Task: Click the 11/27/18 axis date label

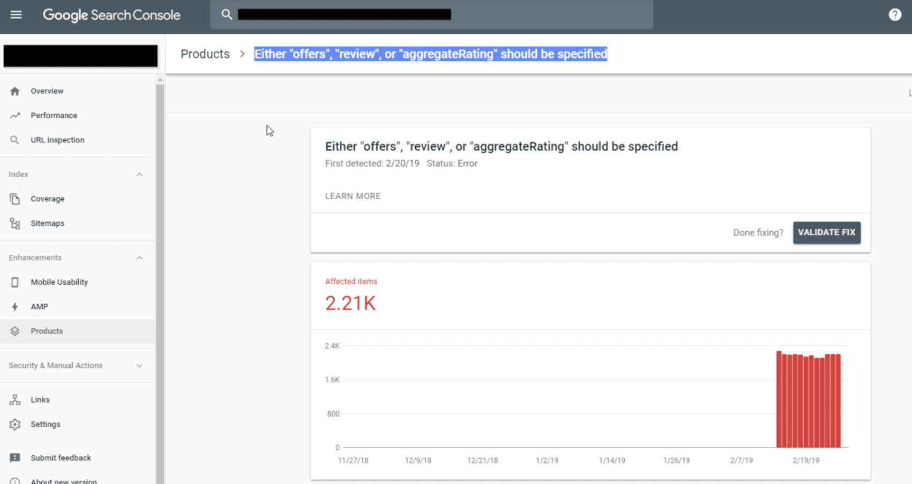Action: tap(353, 460)
